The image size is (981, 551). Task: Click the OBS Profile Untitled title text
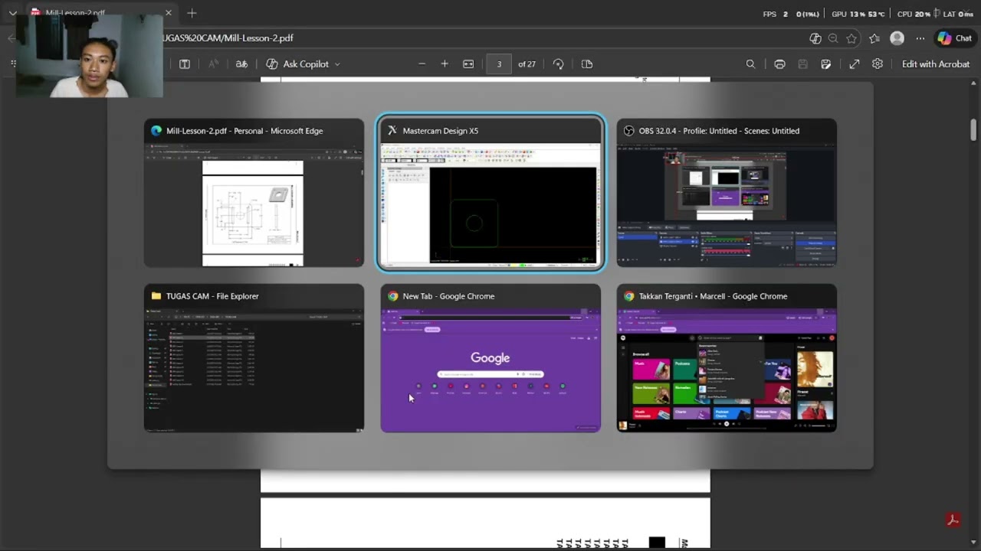point(719,131)
